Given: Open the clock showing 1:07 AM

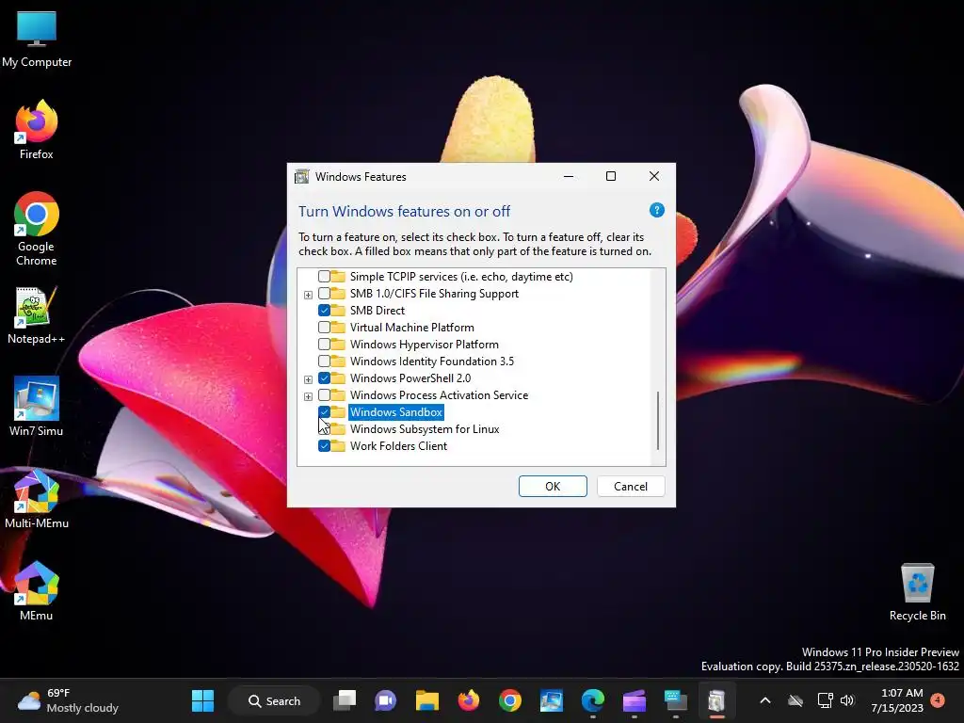Looking at the screenshot, I should coord(897,700).
